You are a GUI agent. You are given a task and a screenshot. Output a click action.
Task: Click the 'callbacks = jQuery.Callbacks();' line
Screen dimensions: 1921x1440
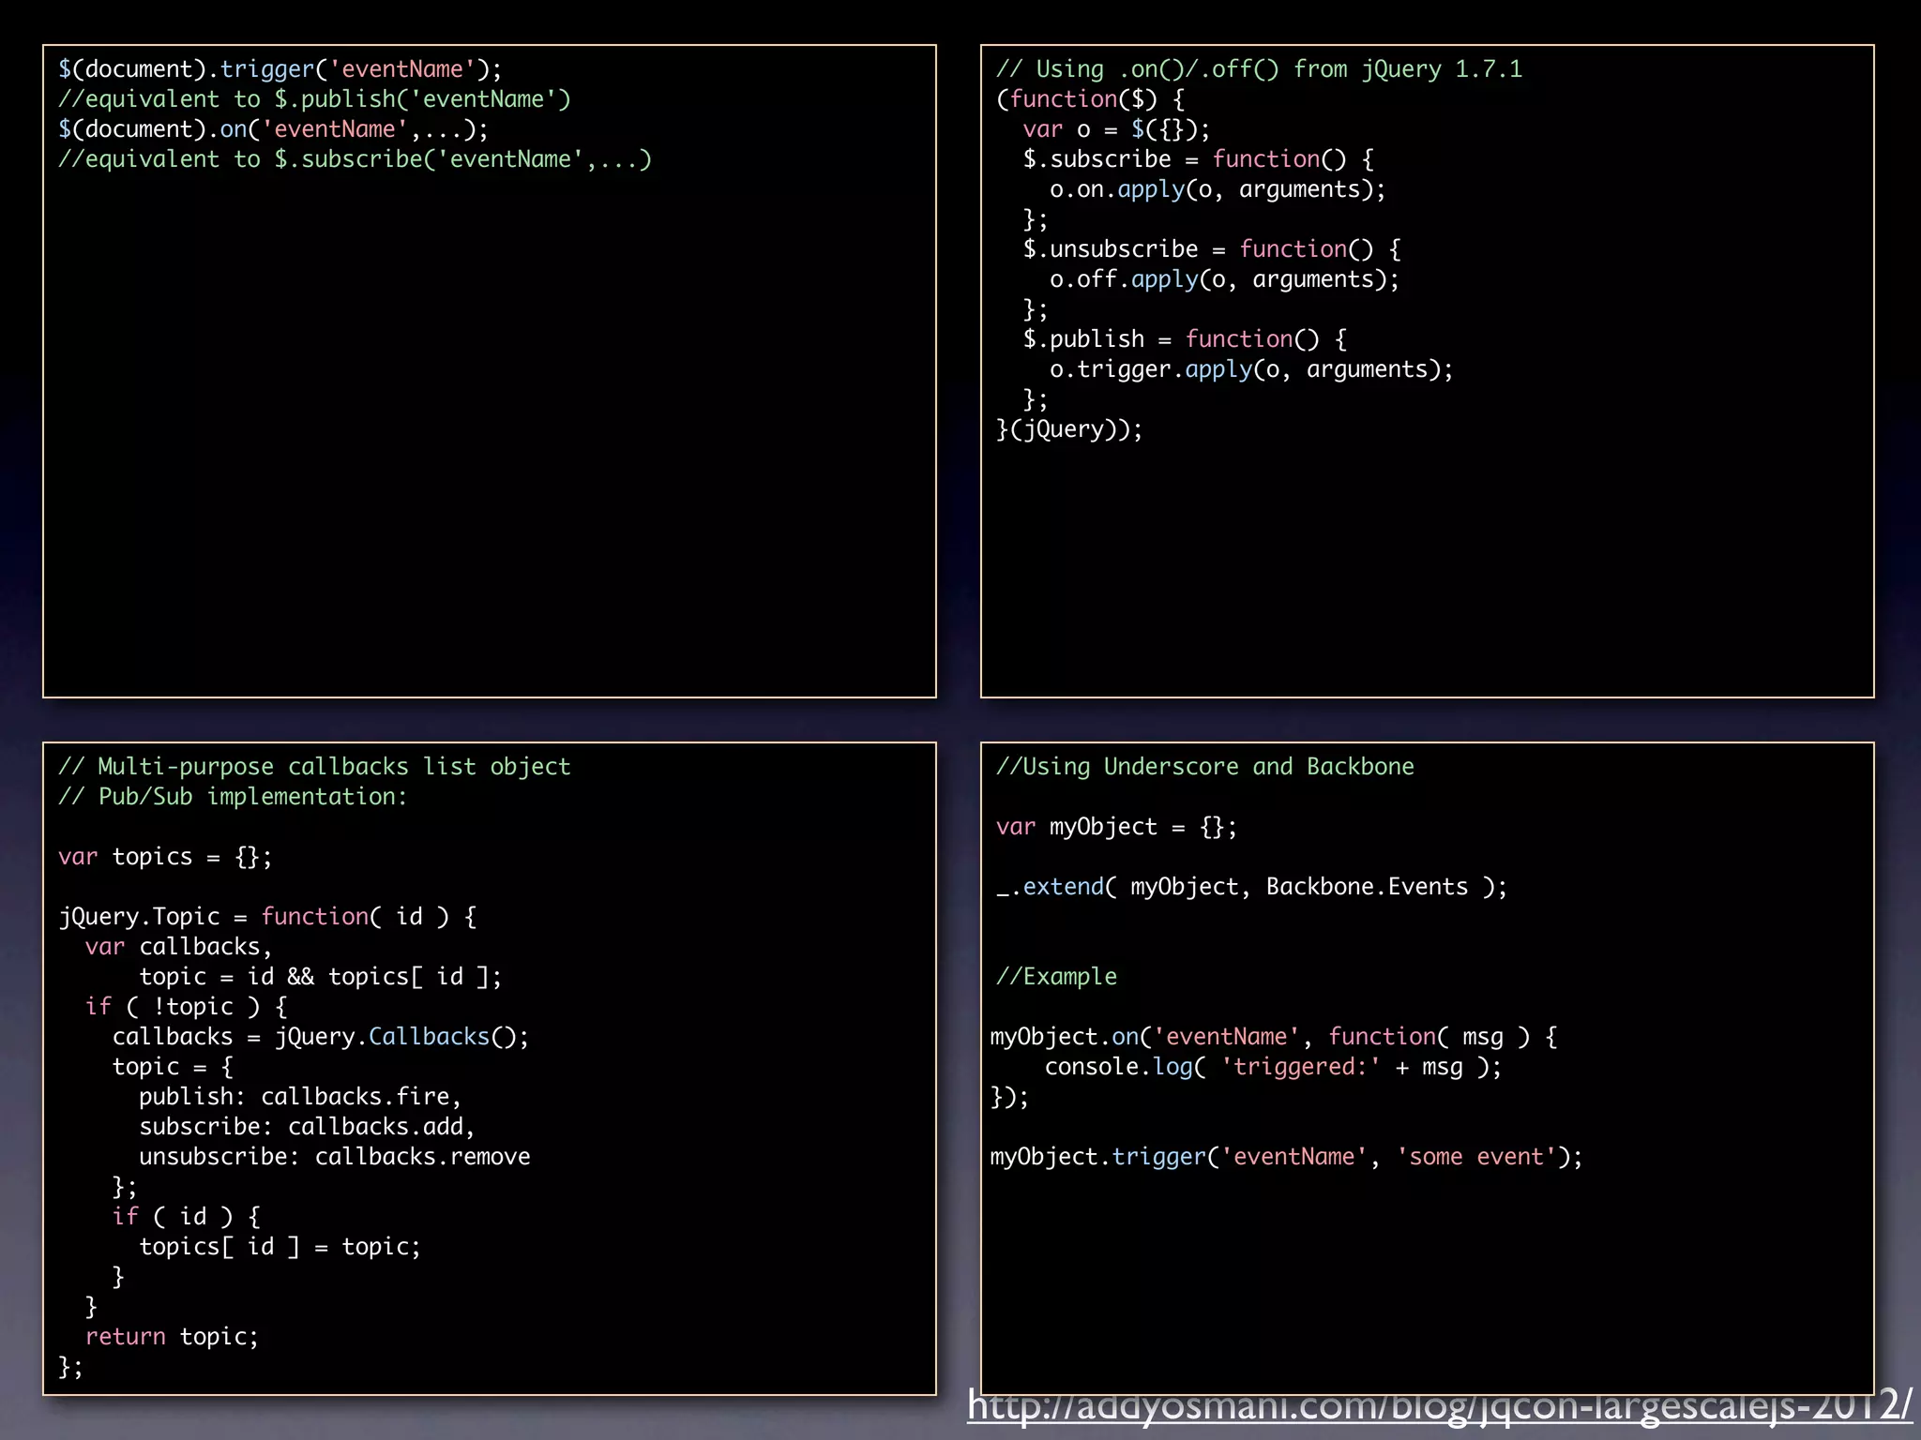[320, 1037]
